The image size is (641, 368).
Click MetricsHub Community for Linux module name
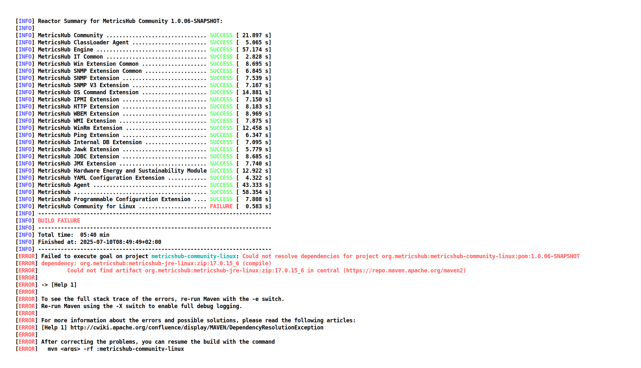coord(86,206)
